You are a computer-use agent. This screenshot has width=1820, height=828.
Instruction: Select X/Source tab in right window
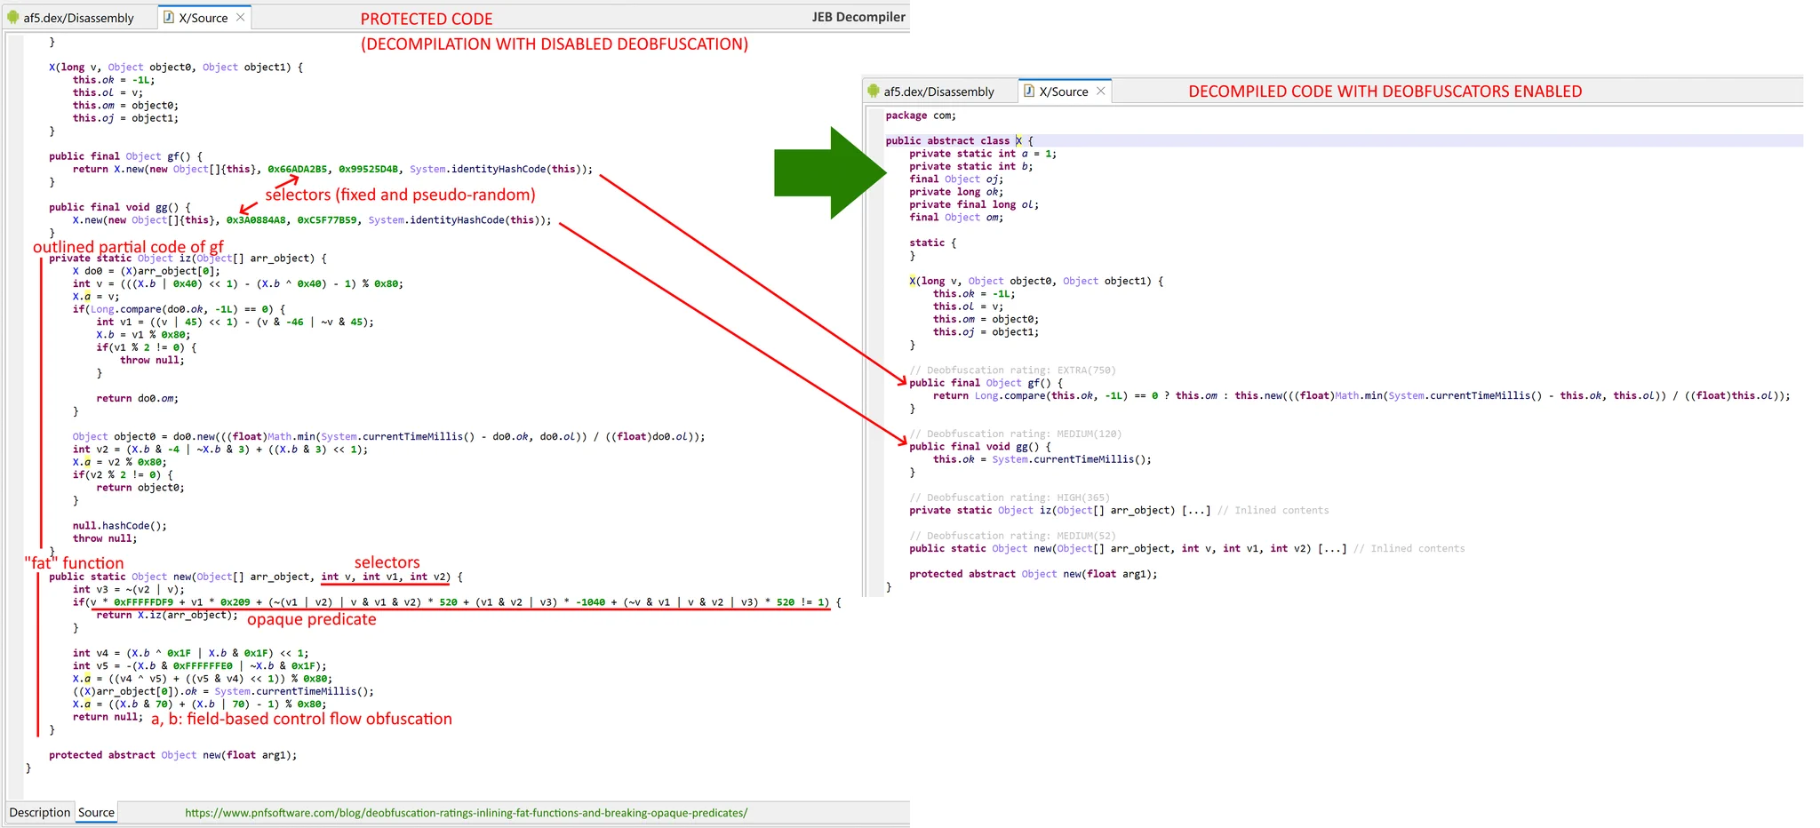coord(1063,92)
